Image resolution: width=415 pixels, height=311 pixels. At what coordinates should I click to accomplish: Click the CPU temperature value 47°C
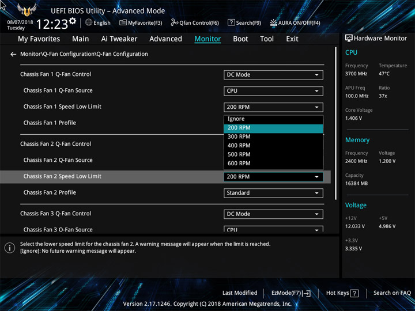coord(384,74)
